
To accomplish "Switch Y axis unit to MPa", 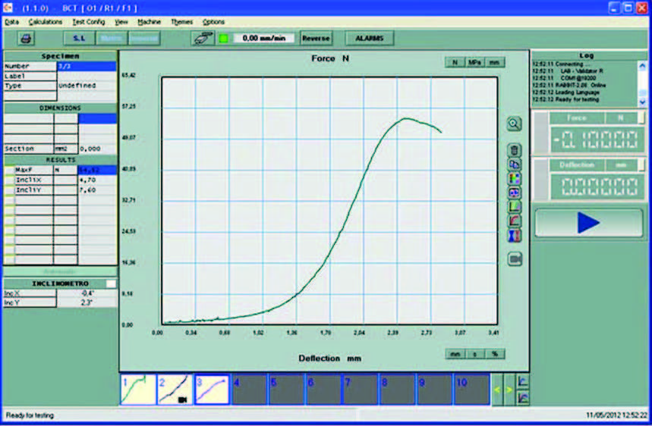I will 474,62.
